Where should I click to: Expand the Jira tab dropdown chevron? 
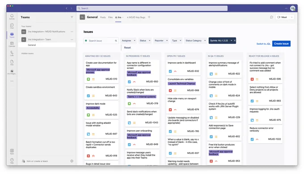tap(123, 17)
